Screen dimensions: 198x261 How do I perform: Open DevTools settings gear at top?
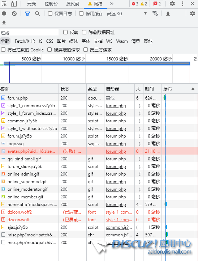click(x=172, y=4)
